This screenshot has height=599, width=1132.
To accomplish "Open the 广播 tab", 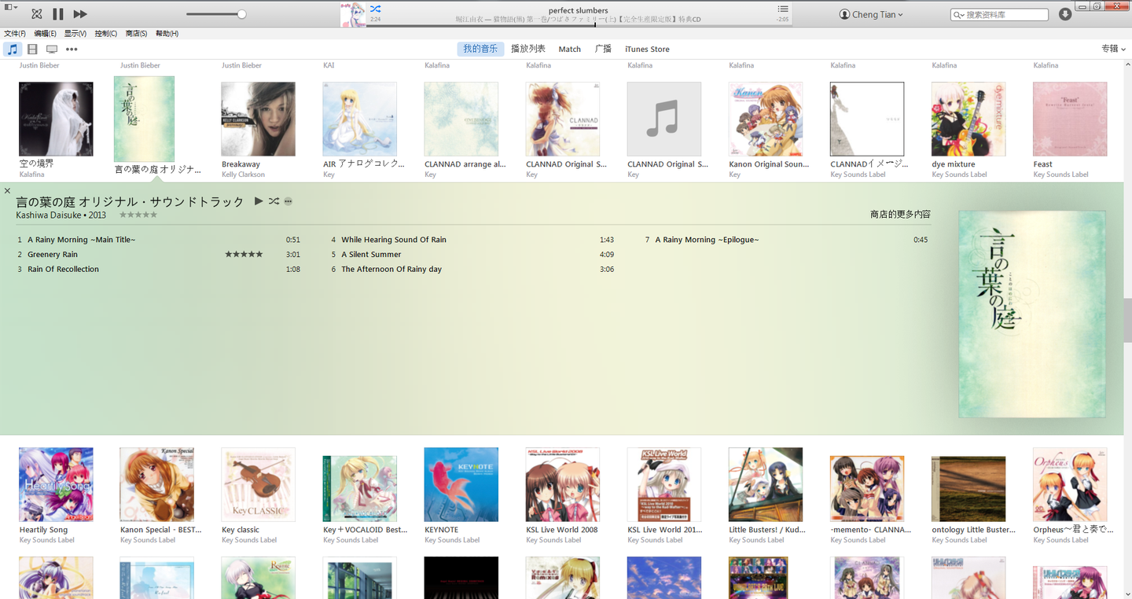I will pyautogui.click(x=603, y=49).
